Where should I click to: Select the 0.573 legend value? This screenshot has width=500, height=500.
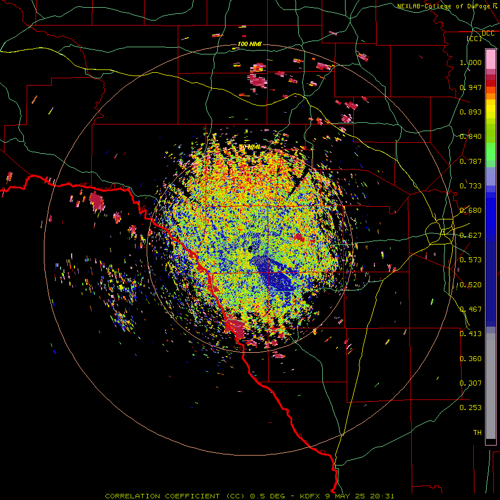471,260
